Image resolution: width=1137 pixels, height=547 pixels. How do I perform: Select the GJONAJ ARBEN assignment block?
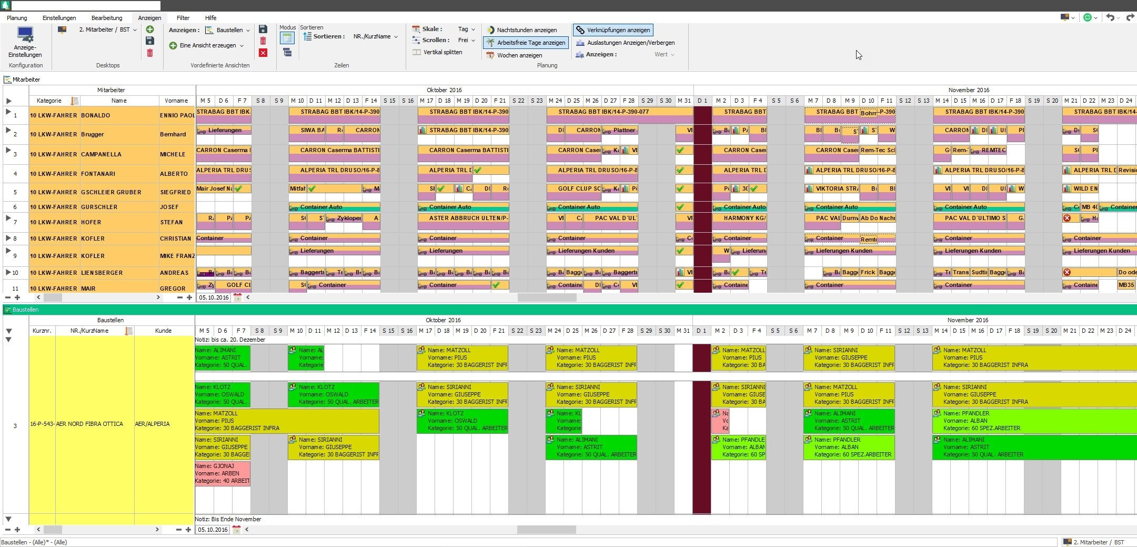(223, 473)
